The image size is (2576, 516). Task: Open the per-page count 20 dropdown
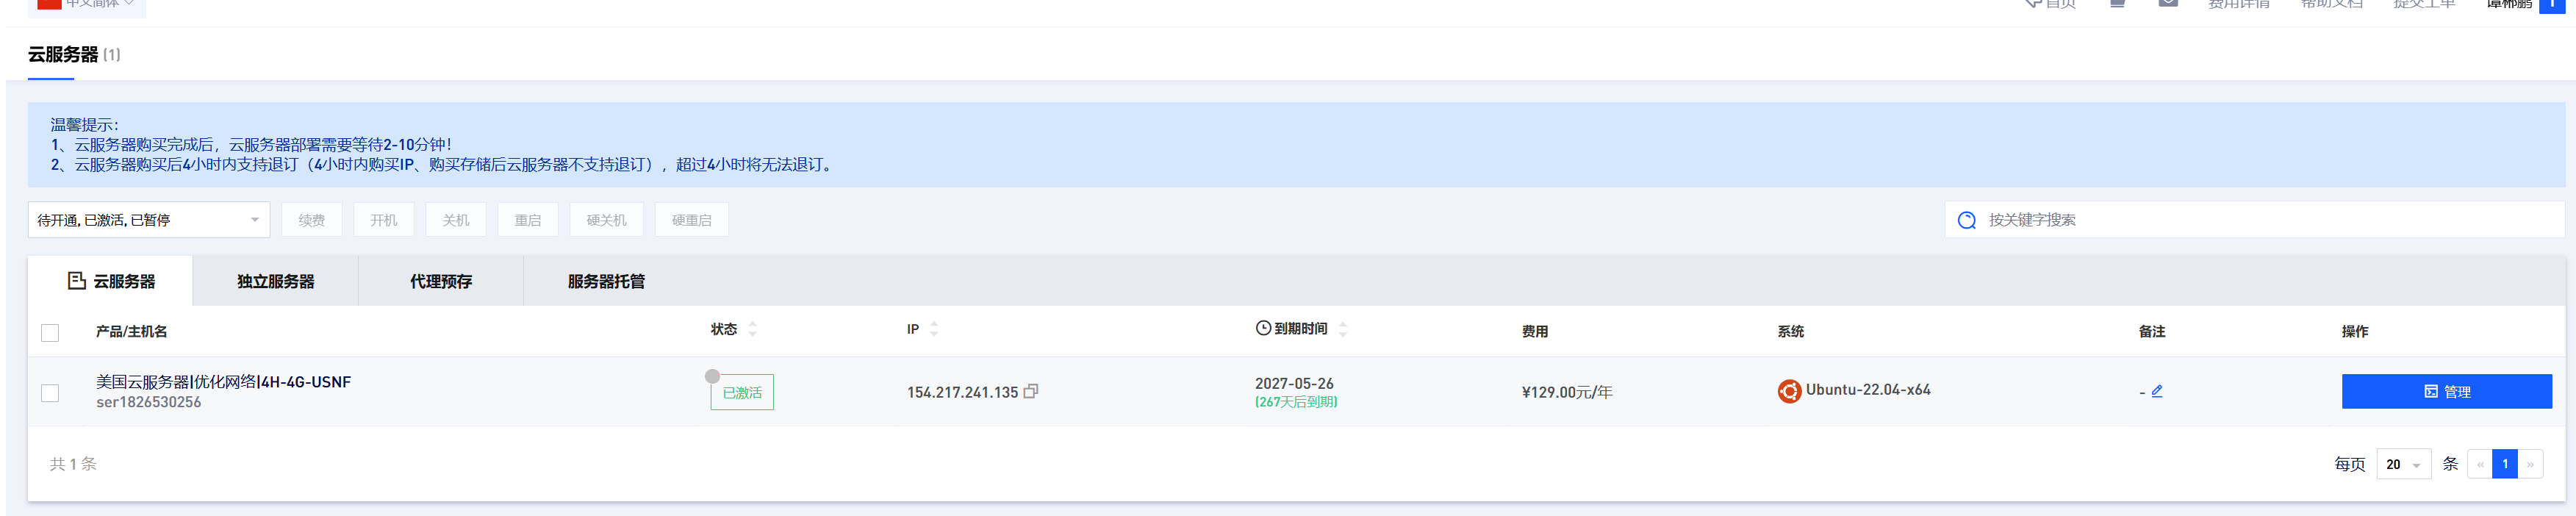tap(2403, 464)
